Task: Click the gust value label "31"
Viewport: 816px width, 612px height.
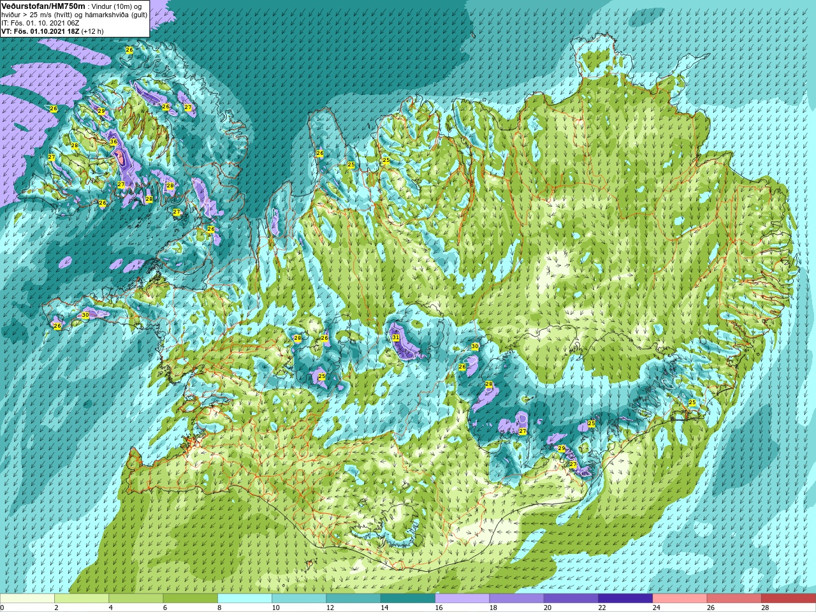Action: (396, 338)
